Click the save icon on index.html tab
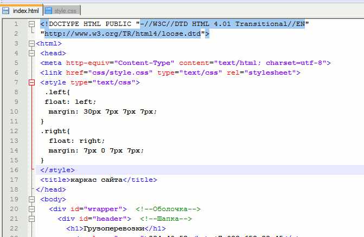Screen dimensions: 364x237 (6, 10)
